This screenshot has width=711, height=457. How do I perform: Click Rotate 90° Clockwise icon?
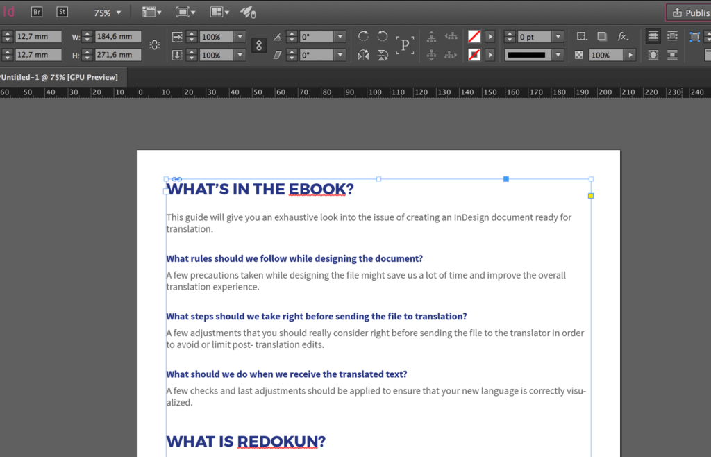click(363, 36)
